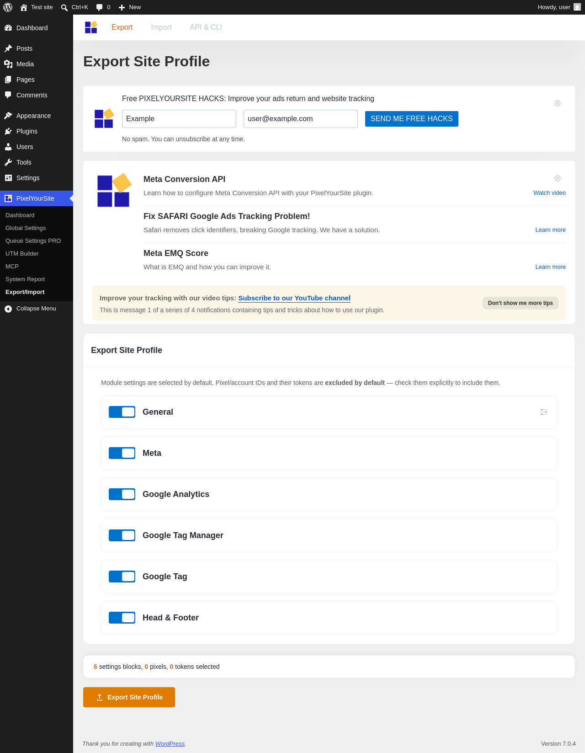585x753 pixels.
Task: Toggle the General module switch
Action: (122, 412)
